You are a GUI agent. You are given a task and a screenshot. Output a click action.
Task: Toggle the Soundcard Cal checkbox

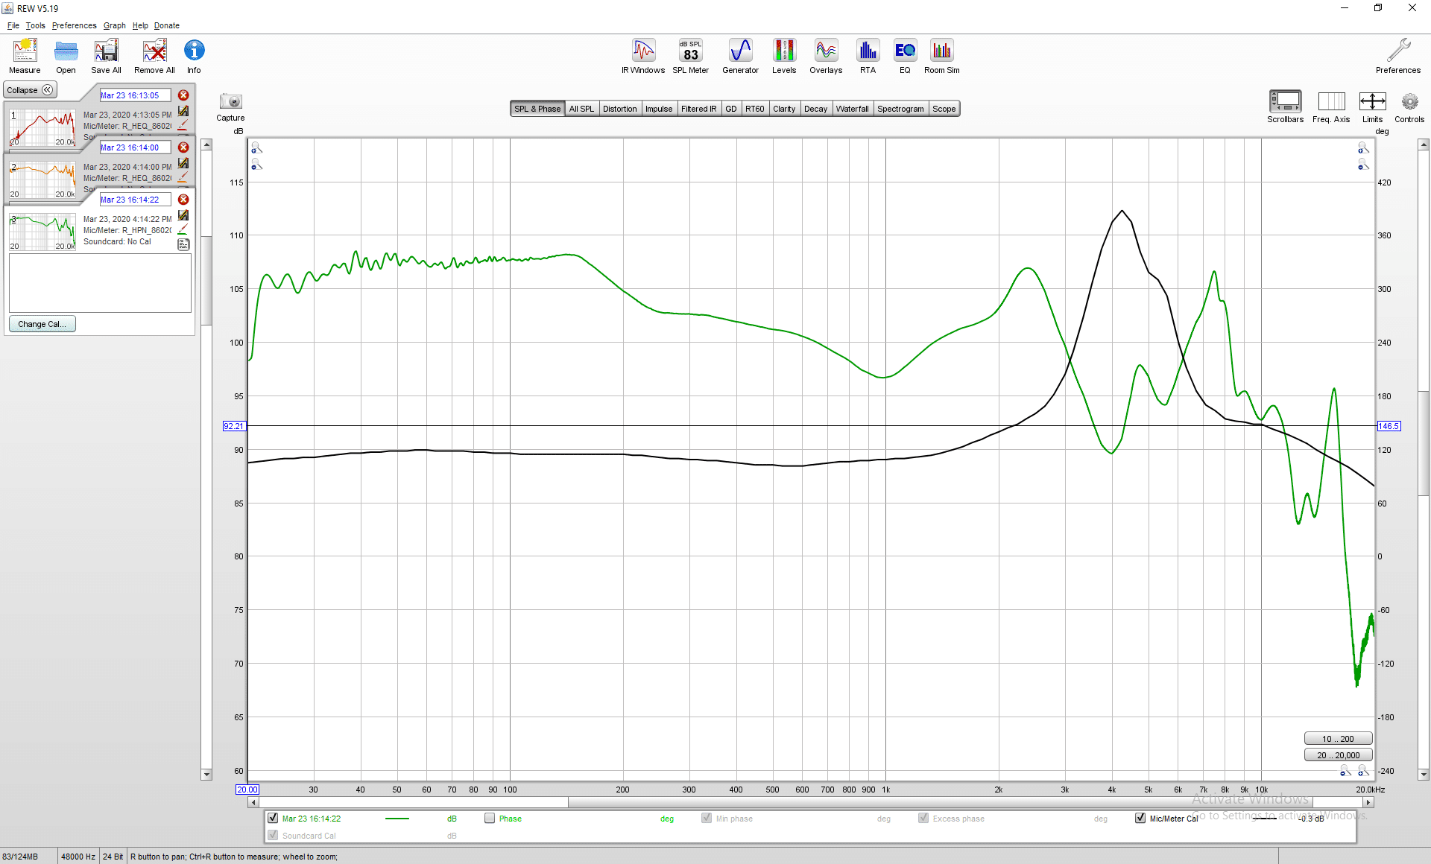coord(273,835)
